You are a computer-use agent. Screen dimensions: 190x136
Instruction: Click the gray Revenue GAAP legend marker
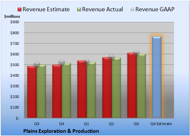[x=132, y=10]
